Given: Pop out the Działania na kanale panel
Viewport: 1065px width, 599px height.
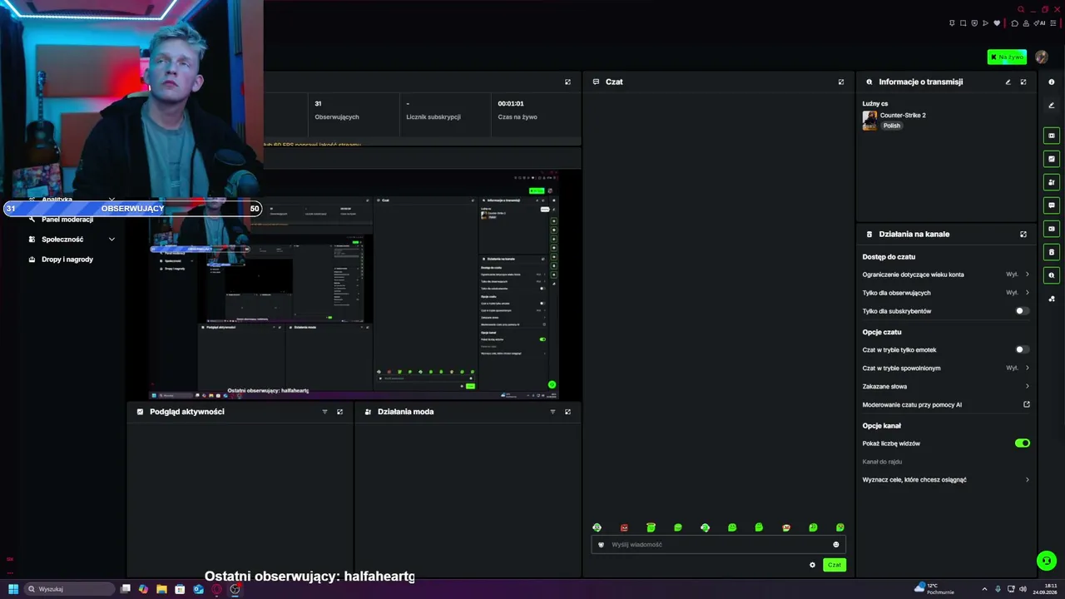Looking at the screenshot, I should 1023,234.
